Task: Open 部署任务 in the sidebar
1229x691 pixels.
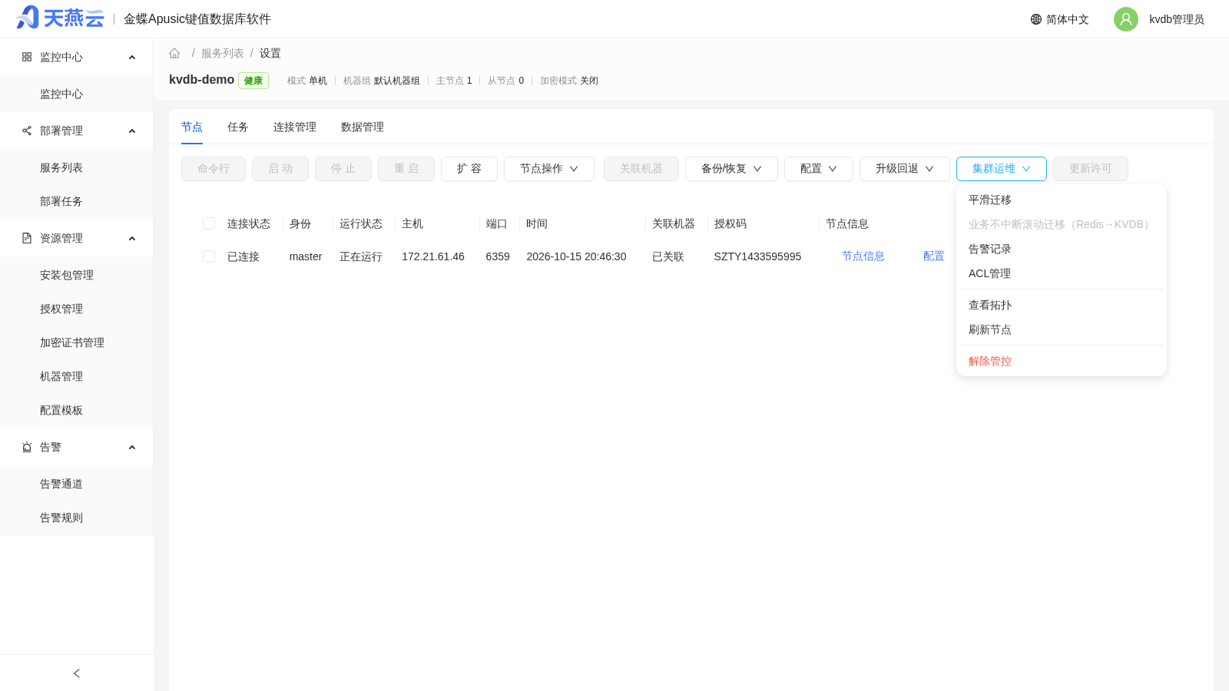Action: tap(77, 201)
